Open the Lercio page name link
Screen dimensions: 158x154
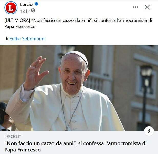26,4
